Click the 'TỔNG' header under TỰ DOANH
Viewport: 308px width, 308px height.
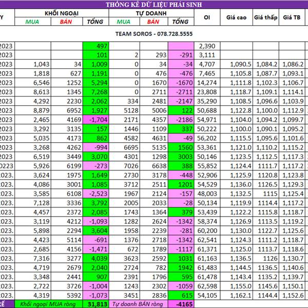pos(181,22)
